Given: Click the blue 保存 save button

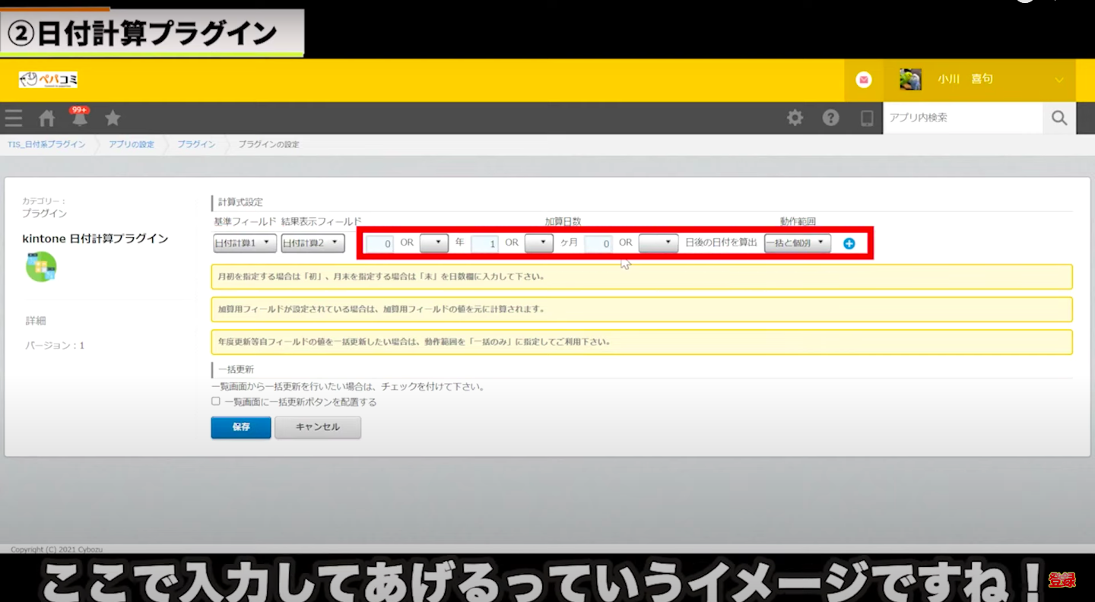Looking at the screenshot, I should click(x=241, y=427).
